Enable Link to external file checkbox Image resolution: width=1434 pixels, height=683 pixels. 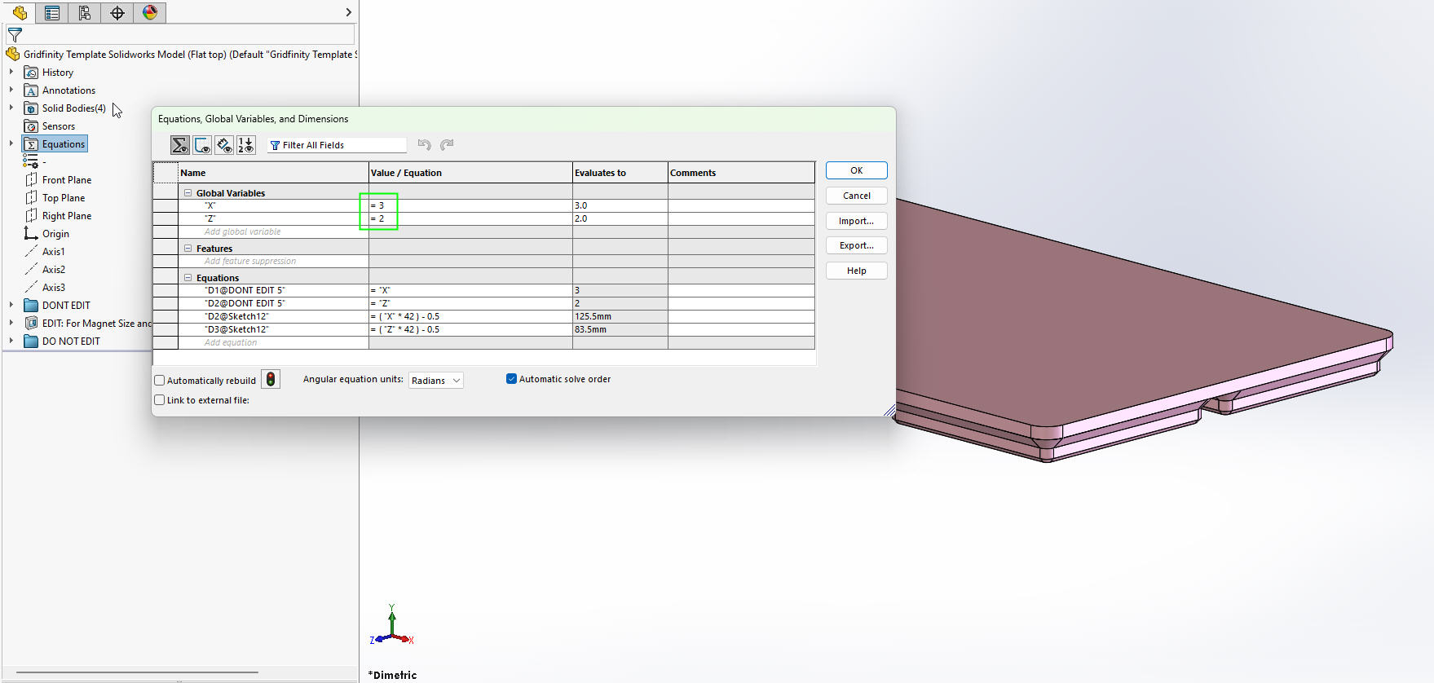click(x=160, y=400)
